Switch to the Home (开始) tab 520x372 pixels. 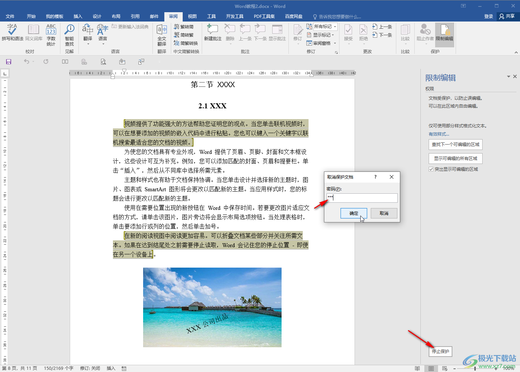(31, 17)
